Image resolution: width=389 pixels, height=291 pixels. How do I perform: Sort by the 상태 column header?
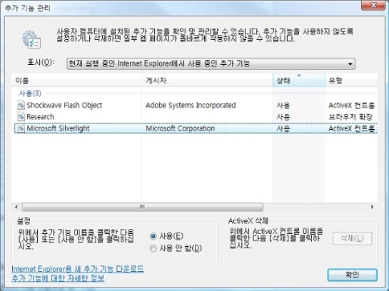click(299, 80)
